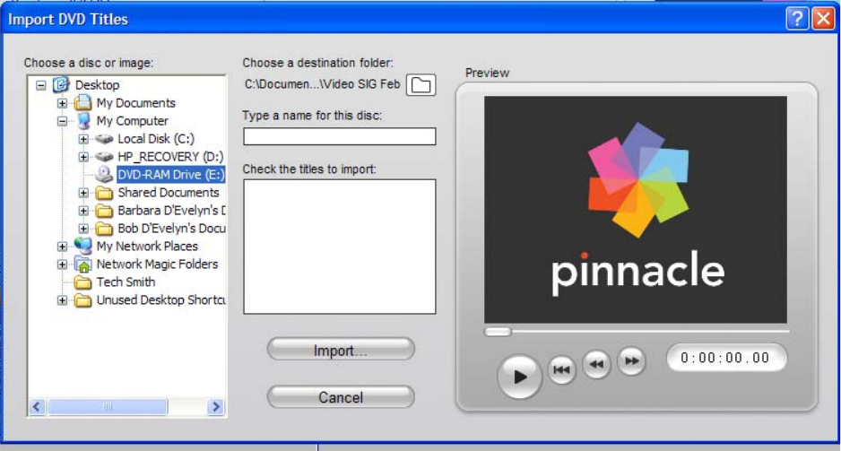Screen dimensions: 841x451
Task: Expand Bob D'Evelyn's Documents node
Action: [x=83, y=229]
